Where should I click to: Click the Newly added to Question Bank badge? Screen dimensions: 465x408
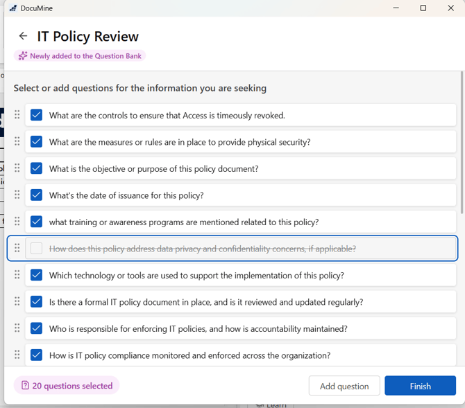[80, 56]
